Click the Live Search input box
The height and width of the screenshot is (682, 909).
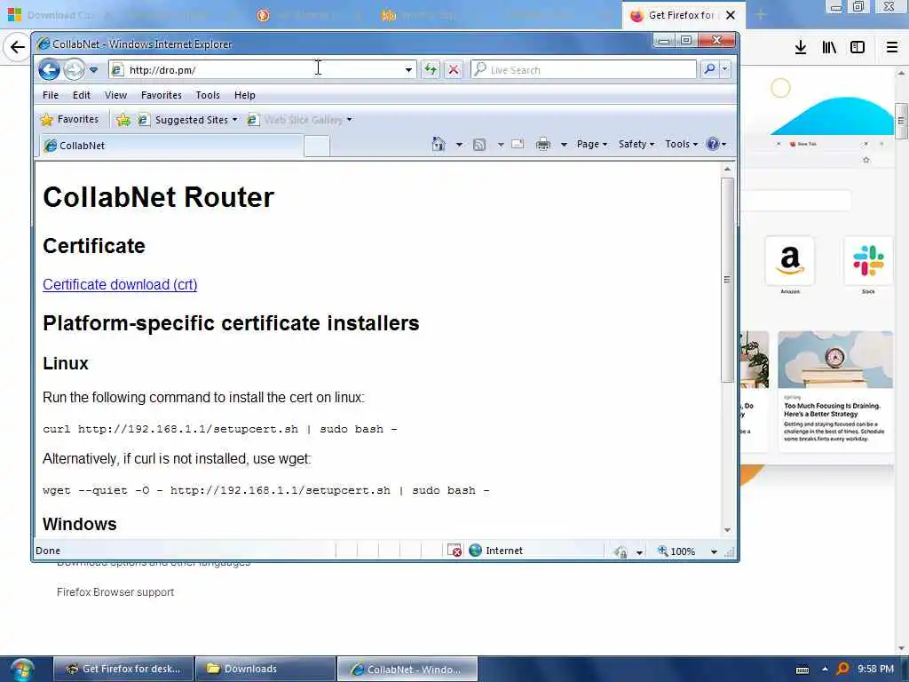584,69
